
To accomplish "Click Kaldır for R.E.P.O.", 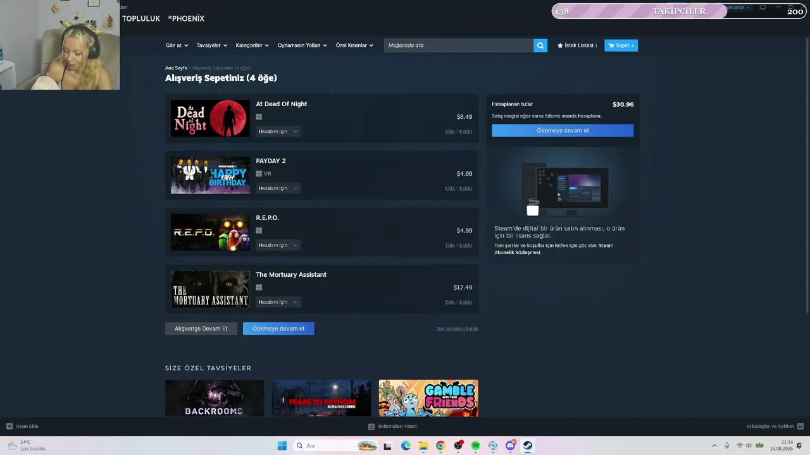I will (466, 245).
